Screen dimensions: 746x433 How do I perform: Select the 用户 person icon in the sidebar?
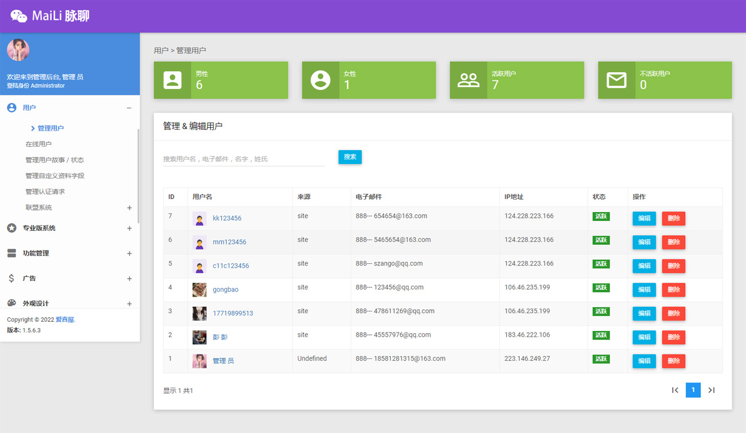(10, 107)
